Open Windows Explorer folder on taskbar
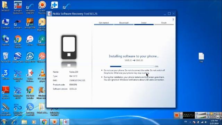The image size is (222, 125). [x=24, y=122]
